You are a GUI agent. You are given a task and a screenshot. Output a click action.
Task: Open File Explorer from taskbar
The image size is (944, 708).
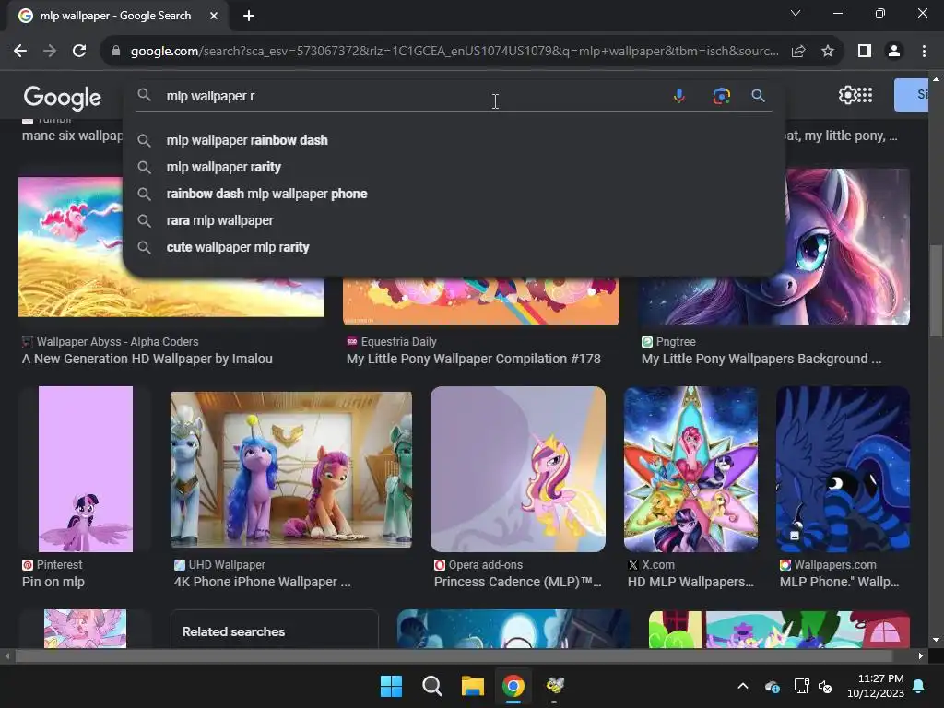473,686
